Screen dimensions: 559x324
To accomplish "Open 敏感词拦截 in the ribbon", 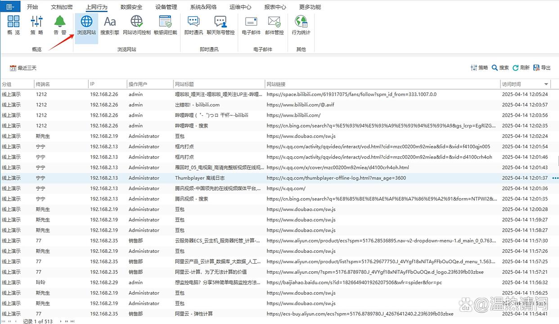I will click(166, 25).
